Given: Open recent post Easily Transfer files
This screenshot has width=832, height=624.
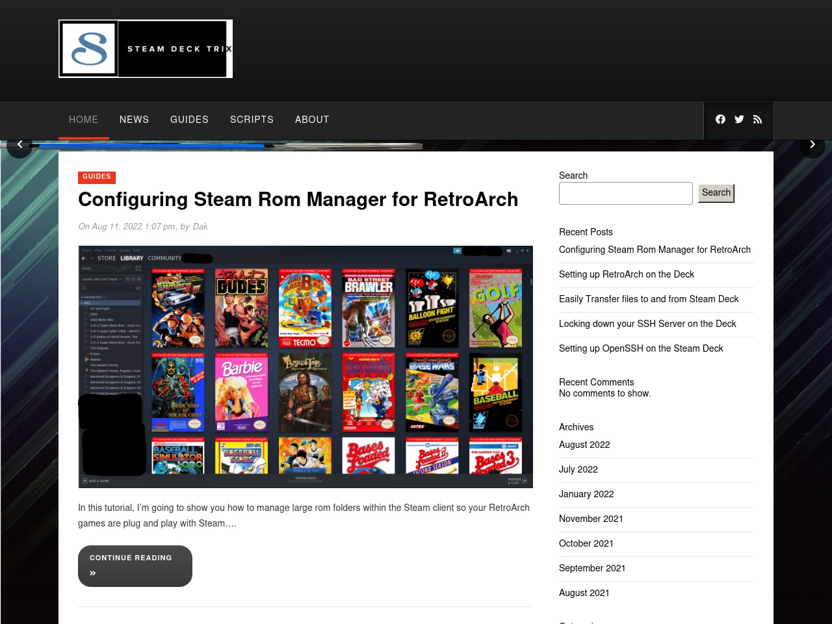Looking at the screenshot, I should [649, 299].
